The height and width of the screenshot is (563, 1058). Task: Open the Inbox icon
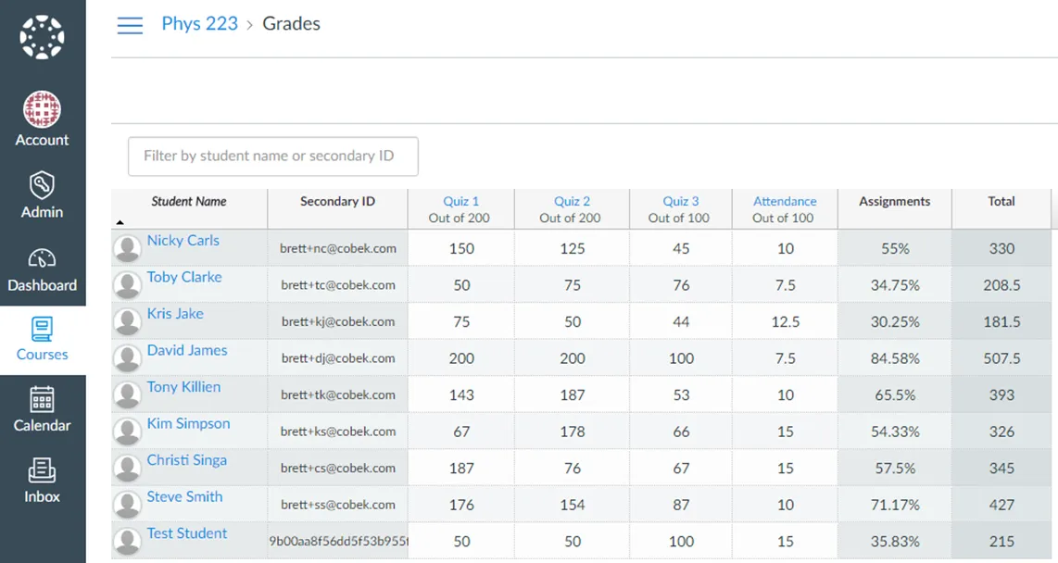click(x=42, y=470)
